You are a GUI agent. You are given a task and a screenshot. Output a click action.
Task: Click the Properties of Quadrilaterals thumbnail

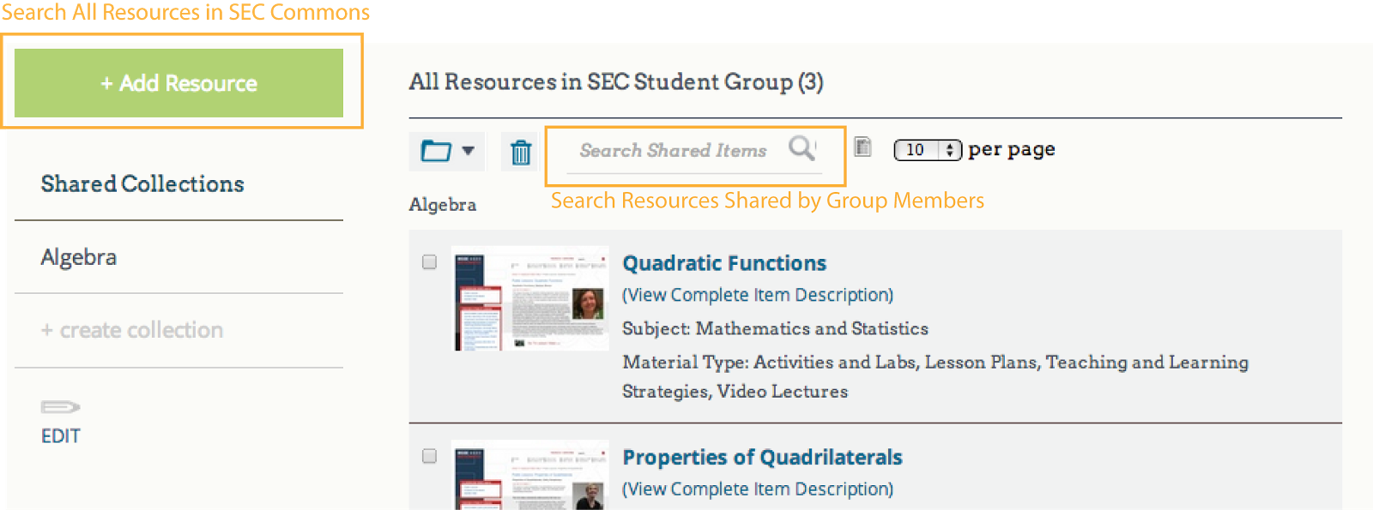tap(531, 476)
